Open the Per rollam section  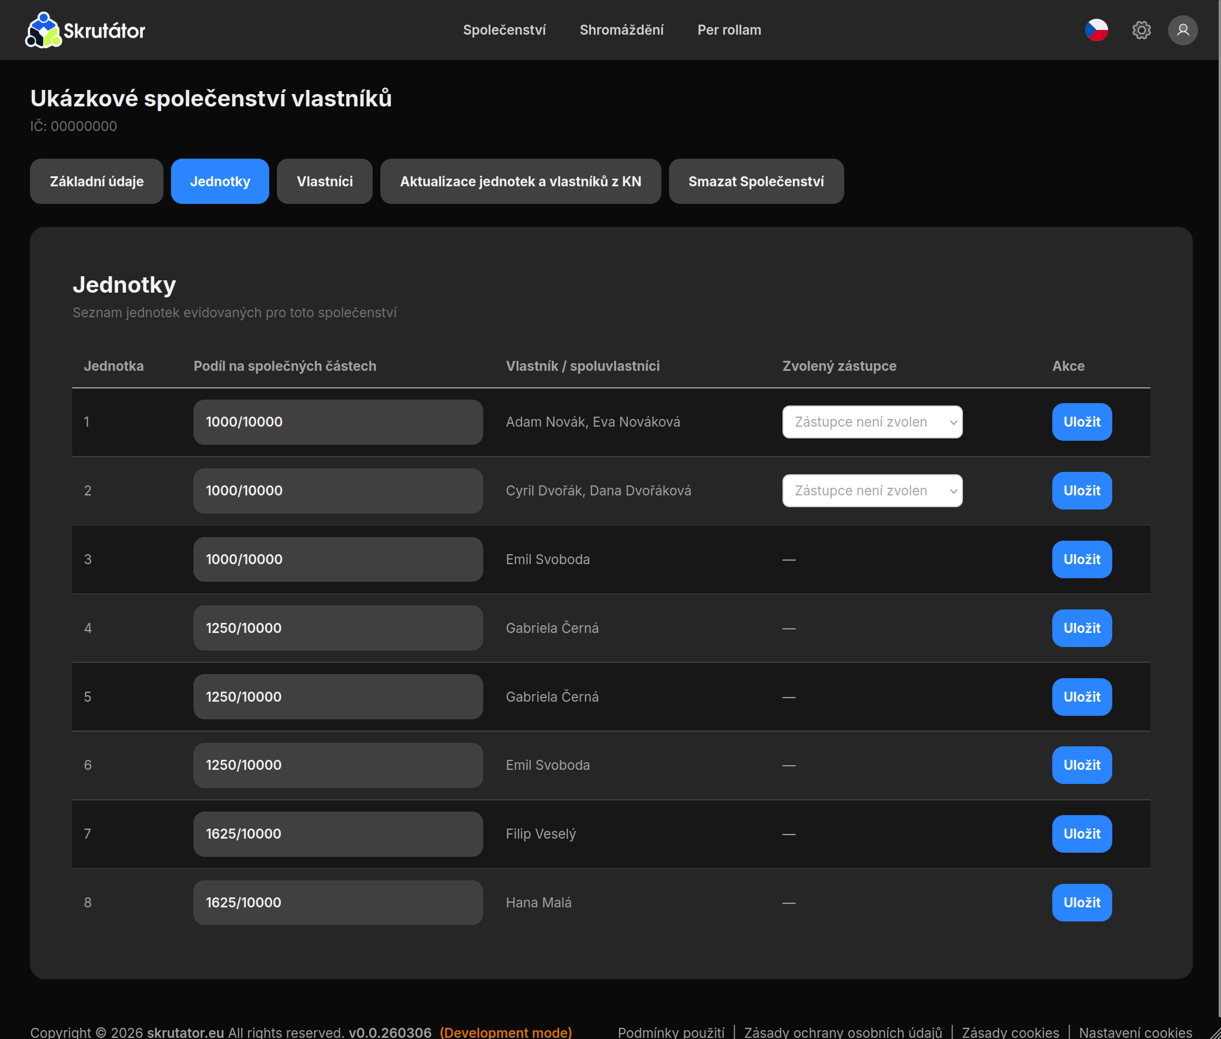pos(729,30)
